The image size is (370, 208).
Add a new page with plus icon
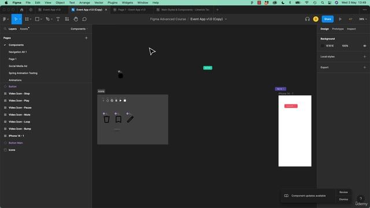tap(86, 38)
